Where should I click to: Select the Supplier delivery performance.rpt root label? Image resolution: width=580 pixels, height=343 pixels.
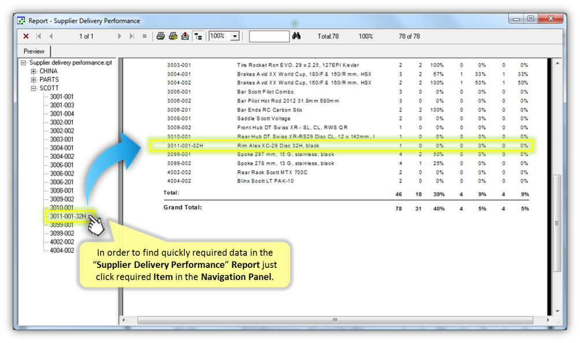tap(70, 63)
